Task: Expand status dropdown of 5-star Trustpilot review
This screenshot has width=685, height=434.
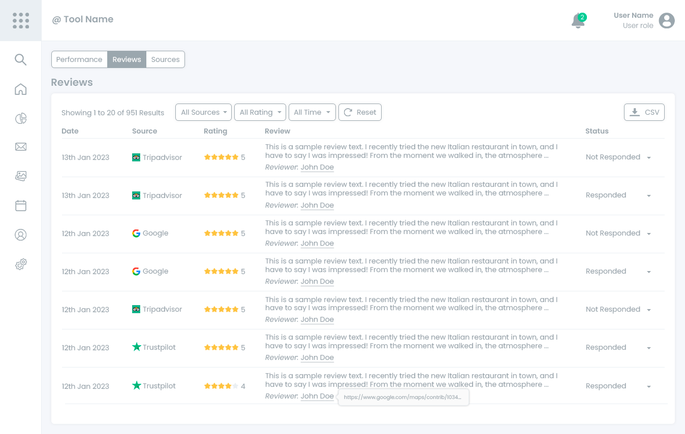Action: coord(649,348)
